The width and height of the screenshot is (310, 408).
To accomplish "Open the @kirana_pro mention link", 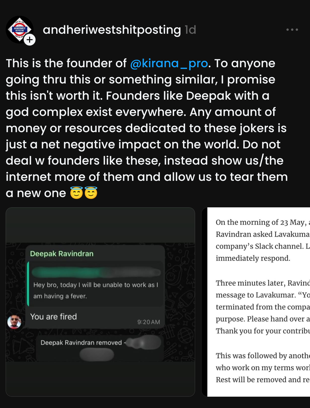I will (x=169, y=63).
